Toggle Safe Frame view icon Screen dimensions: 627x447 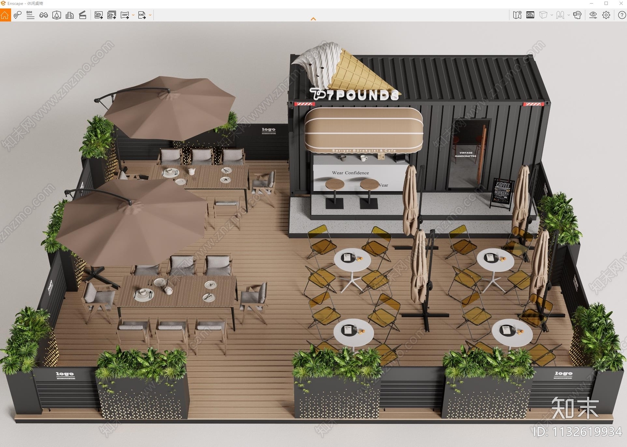(x=530, y=15)
